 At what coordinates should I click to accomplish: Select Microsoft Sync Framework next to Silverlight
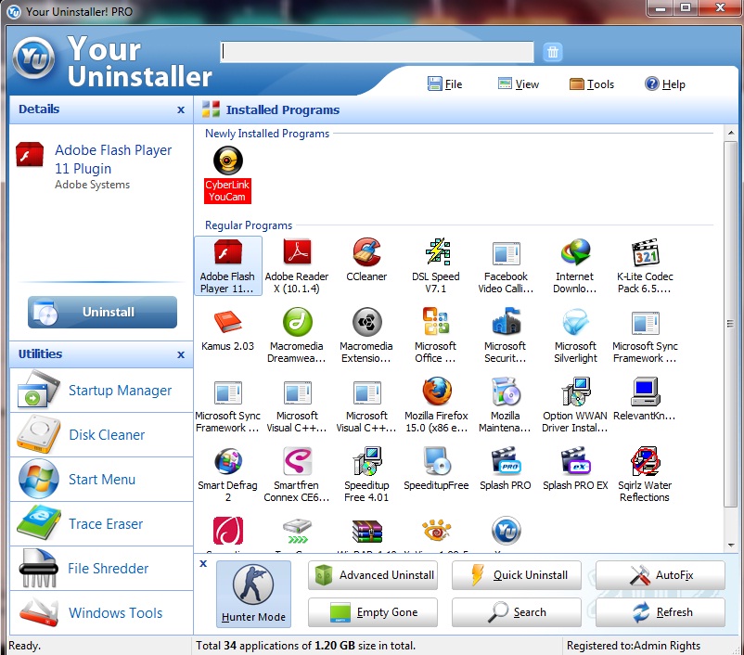coord(646,323)
